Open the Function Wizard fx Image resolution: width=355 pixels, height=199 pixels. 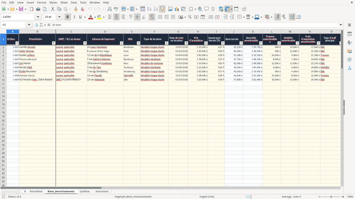point(37,25)
